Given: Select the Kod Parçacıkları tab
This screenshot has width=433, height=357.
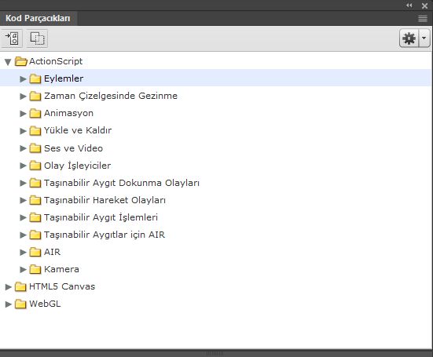Looking at the screenshot, I should (38, 18).
